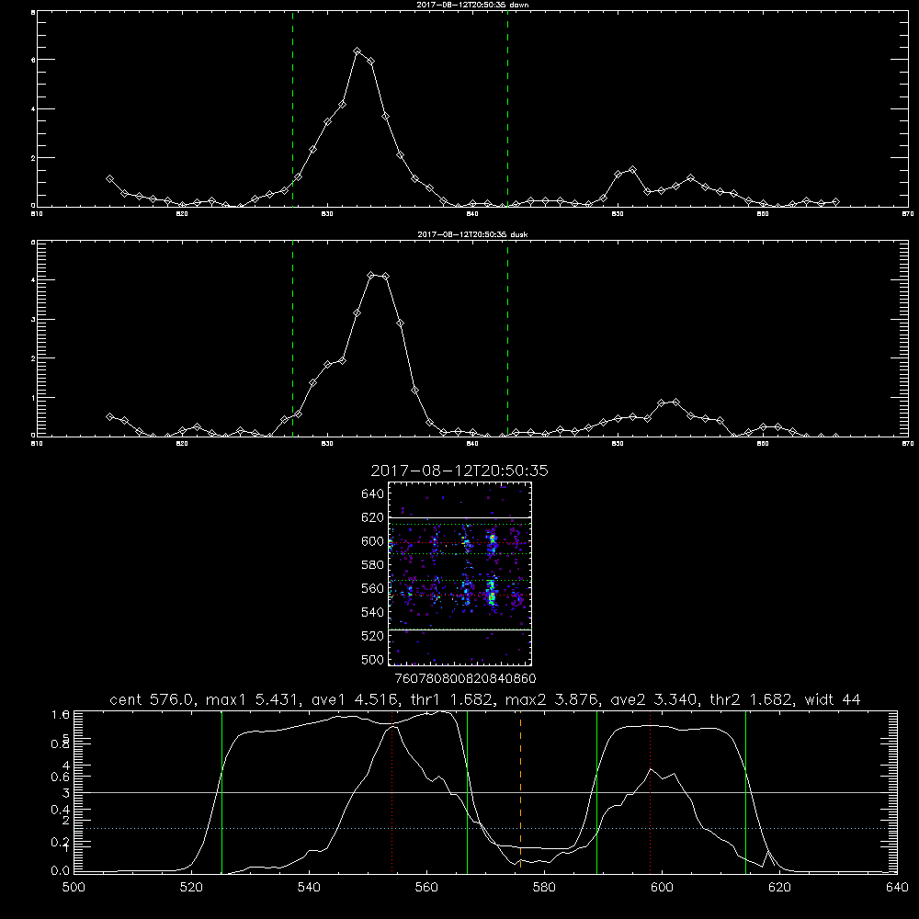Click the timestamp title above the spectral image
Image resolution: width=919 pixels, height=919 pixels.
[x=459, y=471]
